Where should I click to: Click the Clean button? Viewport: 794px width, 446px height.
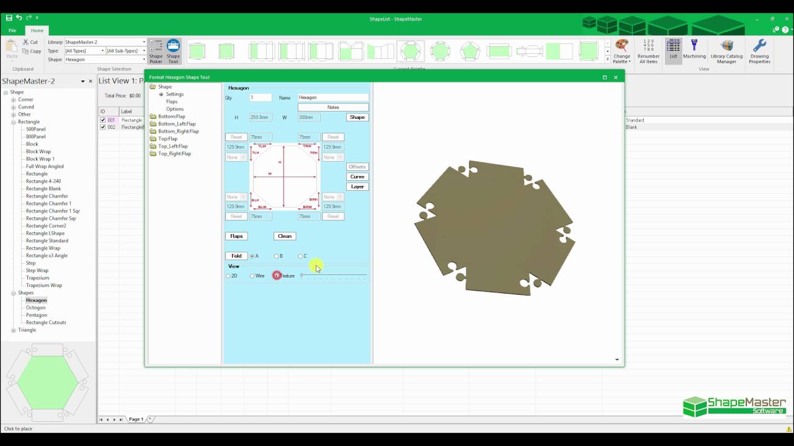tap(285, 236)
